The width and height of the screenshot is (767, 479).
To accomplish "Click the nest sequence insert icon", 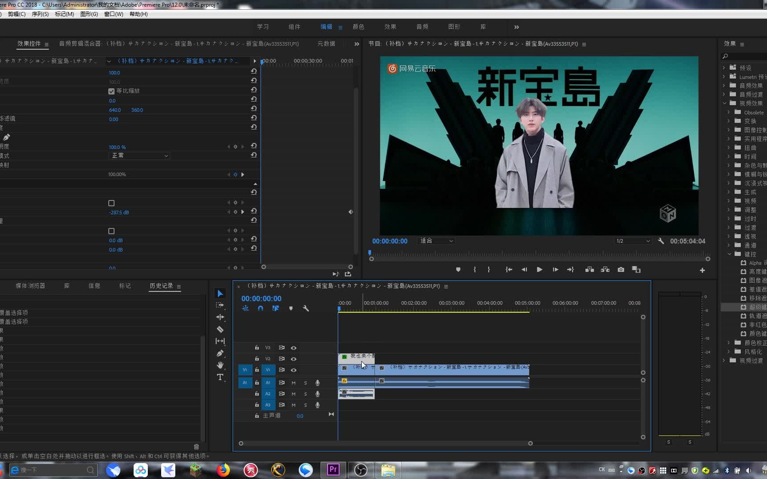I will tap(245, 308).
